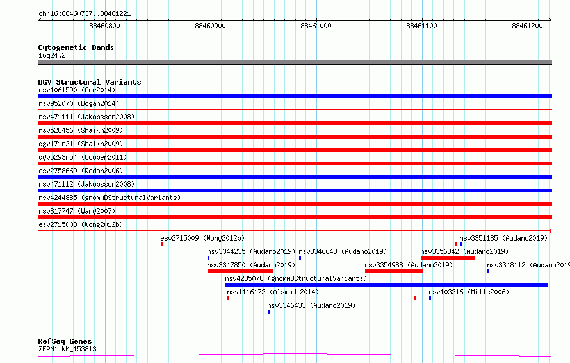
Task: Click the Cytogenetic Bands track title
Action: point(76,47)
